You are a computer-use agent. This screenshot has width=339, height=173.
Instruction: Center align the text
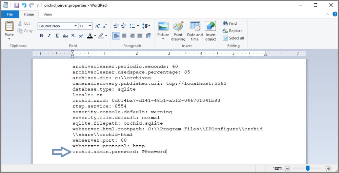(x=124, y=36)
